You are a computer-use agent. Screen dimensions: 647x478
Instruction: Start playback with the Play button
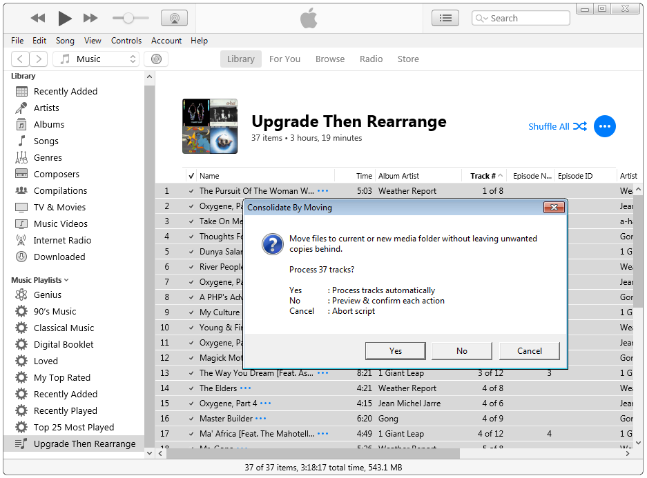[x=65, y=18]
